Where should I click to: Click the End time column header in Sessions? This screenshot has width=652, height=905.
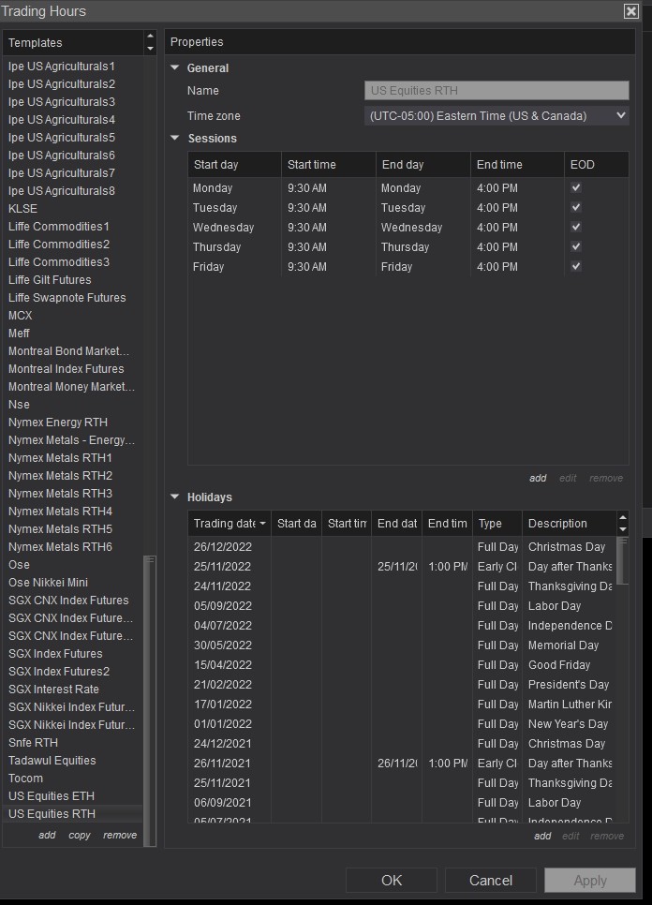tap(517, 165)
